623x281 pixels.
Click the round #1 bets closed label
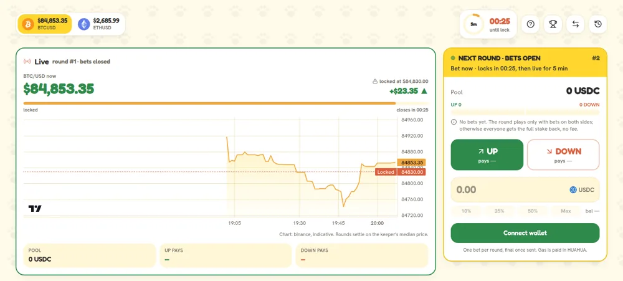(x=81, y=62)
